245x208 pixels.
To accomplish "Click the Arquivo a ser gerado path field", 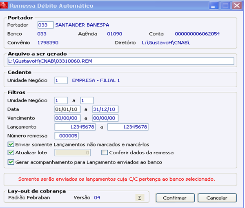I will (x=121, y=61).
